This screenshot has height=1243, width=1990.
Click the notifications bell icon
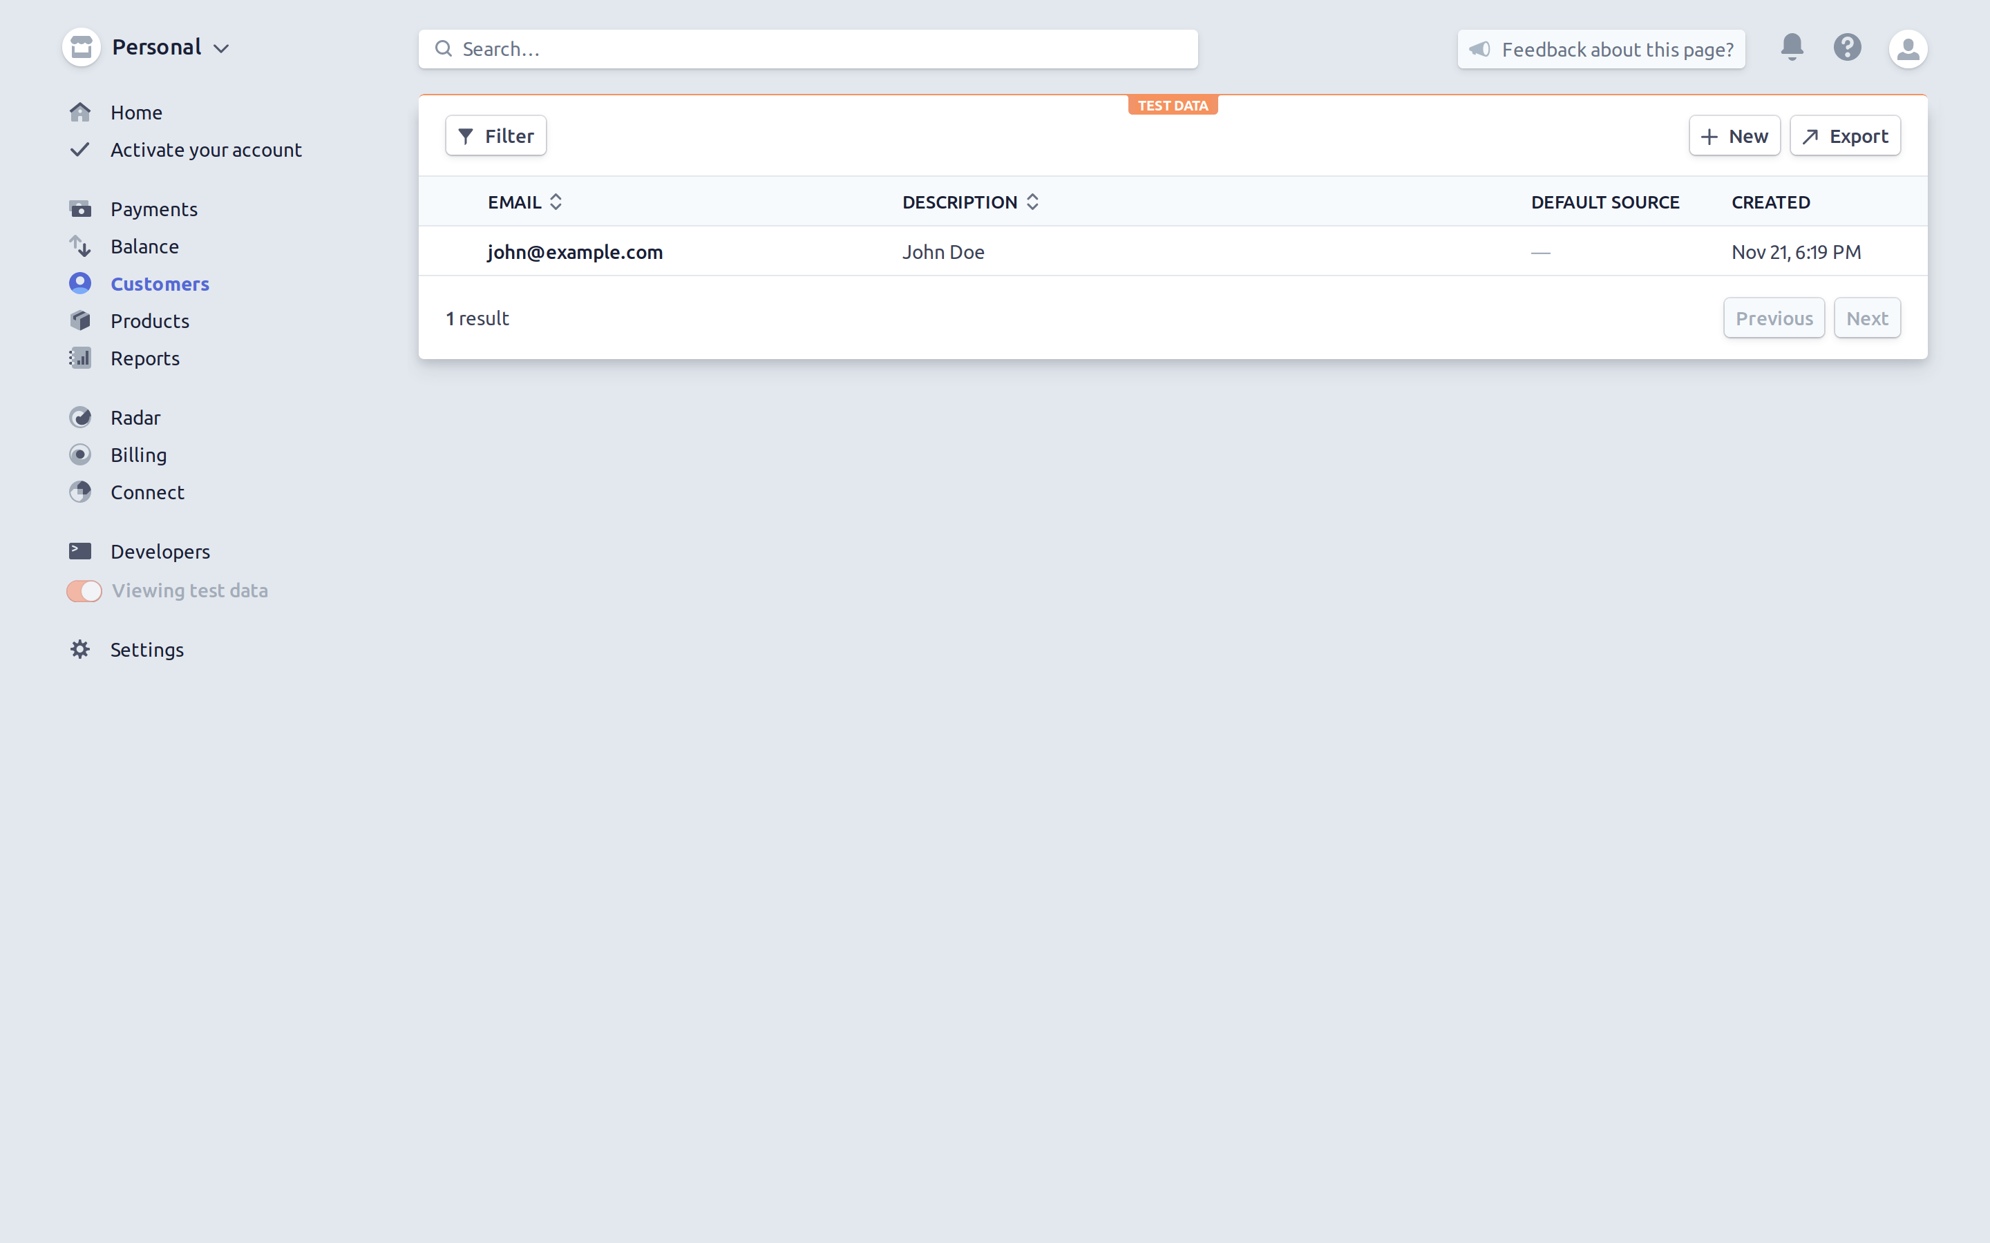(1792, 48)
